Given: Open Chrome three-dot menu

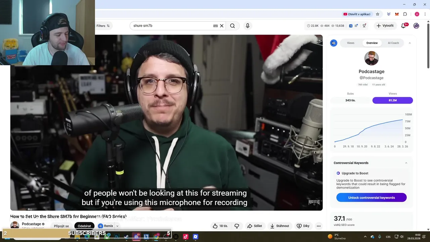Looking at the screenshot, I should click(x=425, y=14).
